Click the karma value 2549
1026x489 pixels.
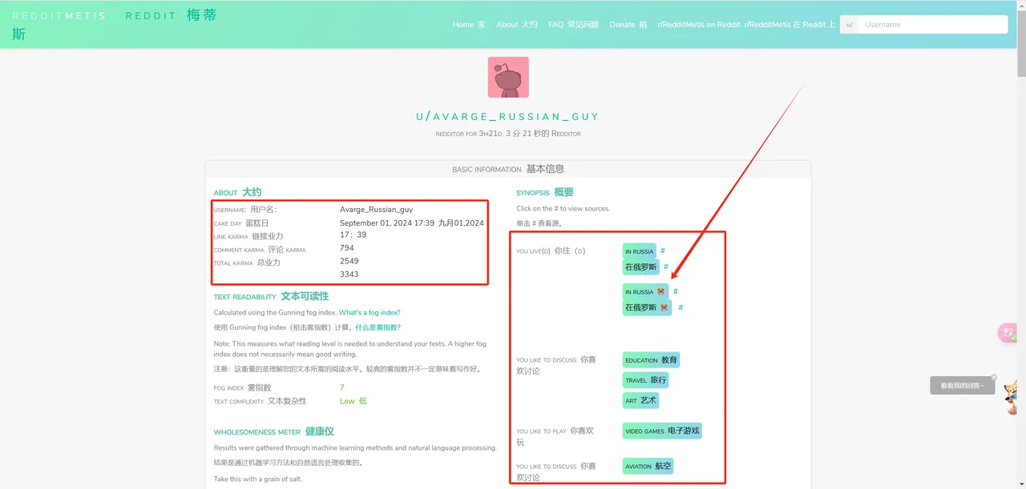[x=349, y=261]
